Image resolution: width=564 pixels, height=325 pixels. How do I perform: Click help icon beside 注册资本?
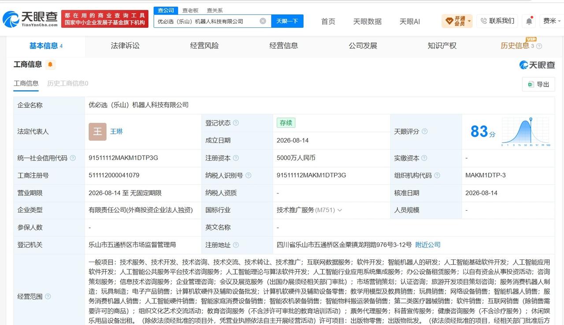coord(236,158)
